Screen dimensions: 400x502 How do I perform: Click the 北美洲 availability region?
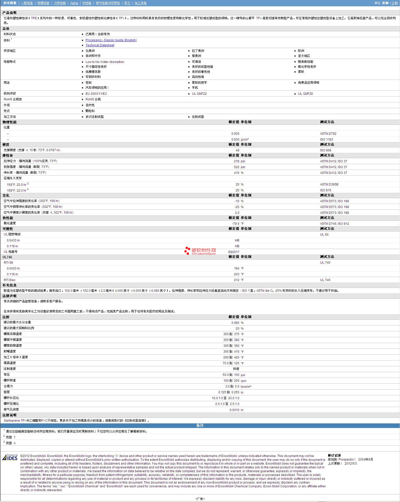pyautogui.click(x=90, y=51)
